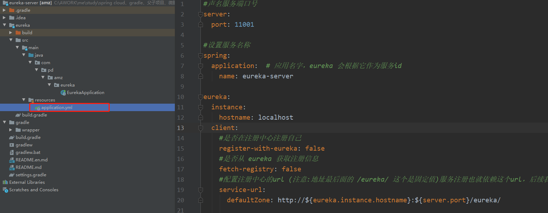
Task: Click the settings.gradle elephant icon
Action: (x=12, y=175)
